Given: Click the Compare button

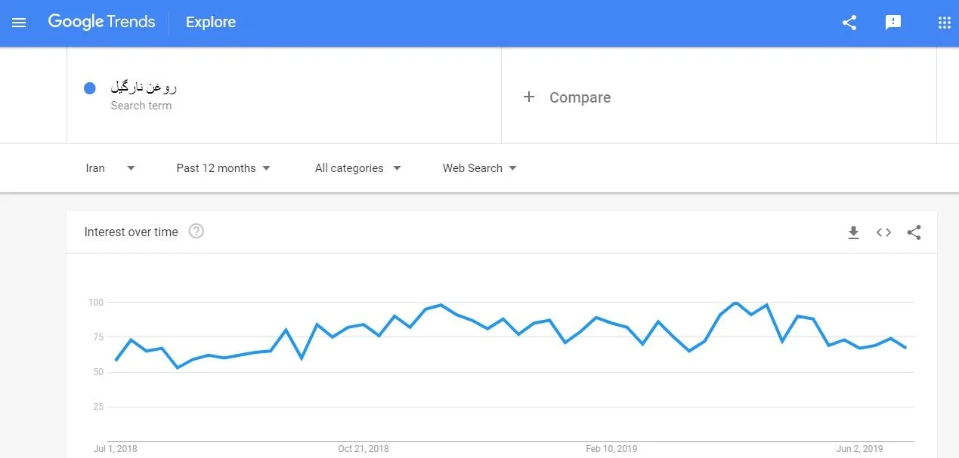Looking at the screenshot, I should tap(580, 97).
